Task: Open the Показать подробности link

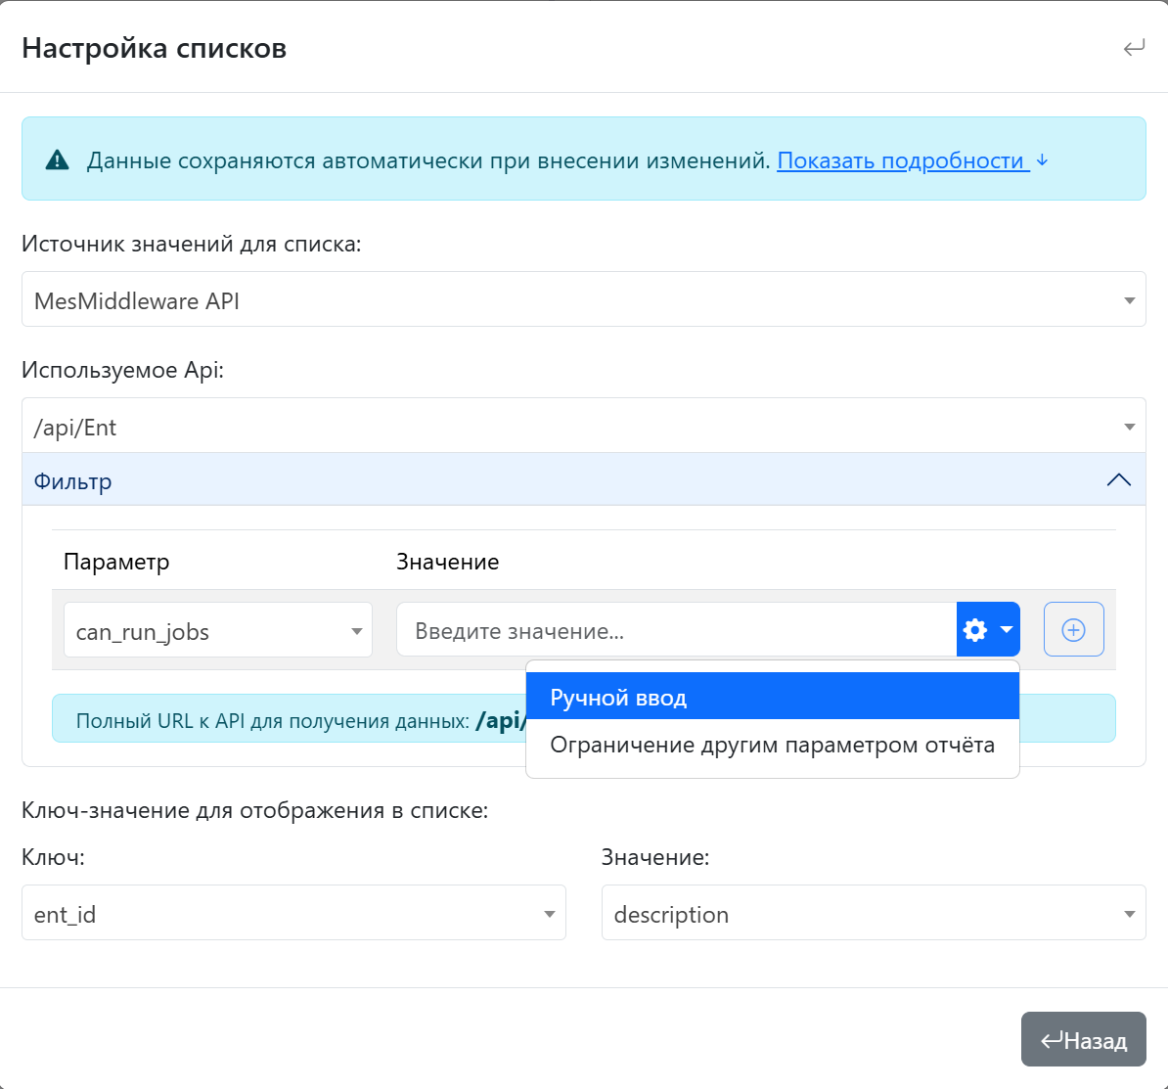Action: point(900,160)
